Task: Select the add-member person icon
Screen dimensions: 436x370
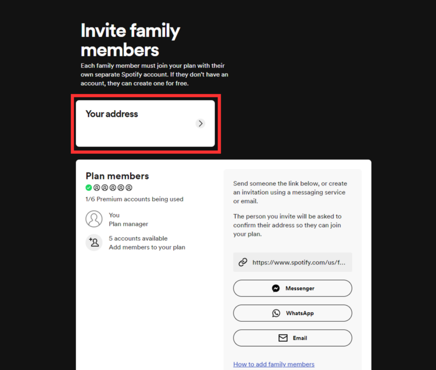Action: (94, 242)
